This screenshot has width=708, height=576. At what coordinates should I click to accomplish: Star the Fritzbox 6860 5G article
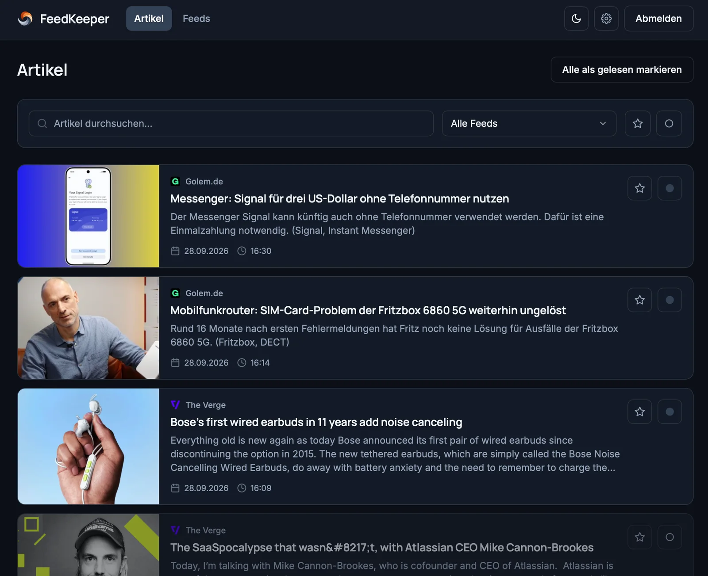click(640, 300)
